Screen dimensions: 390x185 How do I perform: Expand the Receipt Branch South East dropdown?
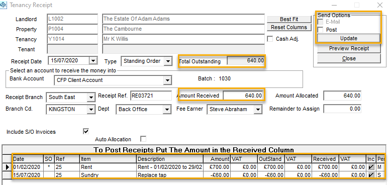point(91,97)
